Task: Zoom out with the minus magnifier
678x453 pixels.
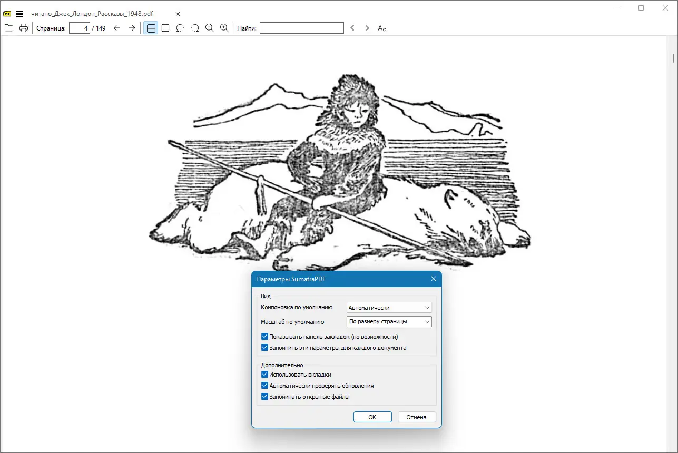Action: [210, 28]
